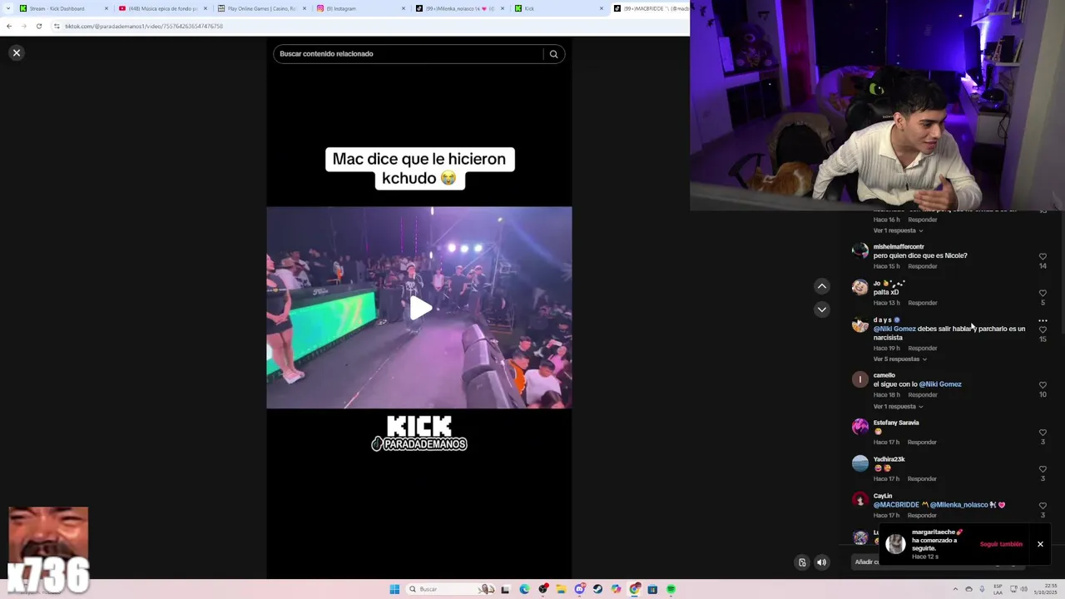
Task: Expand 'Ver 1 respuesta' under camello's comment
Action: coord(898,407)
